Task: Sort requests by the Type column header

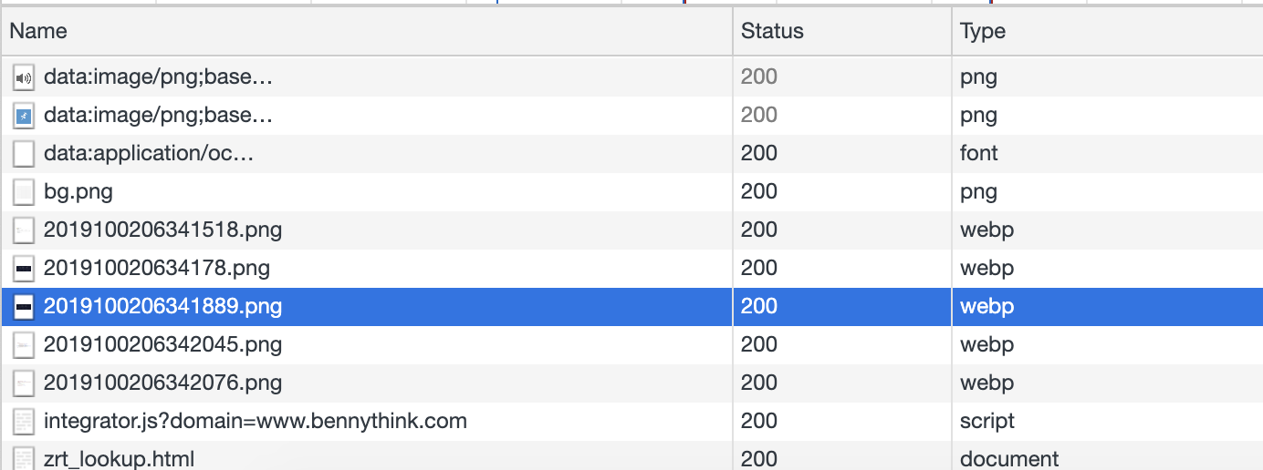Action: (x=983, y=31)
